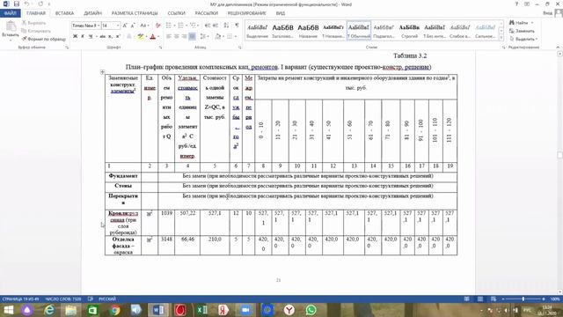Click the table move handle
This screenshot has height=317, width=563.
tap(102, 72)
